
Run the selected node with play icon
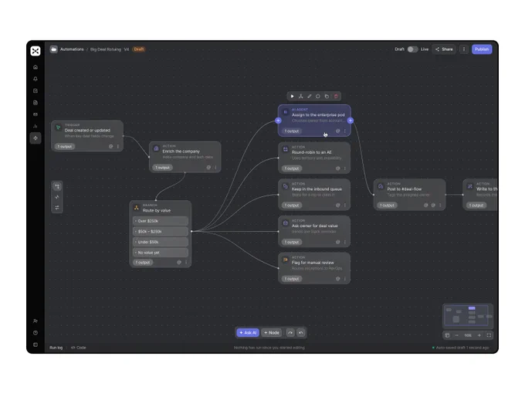293,97
